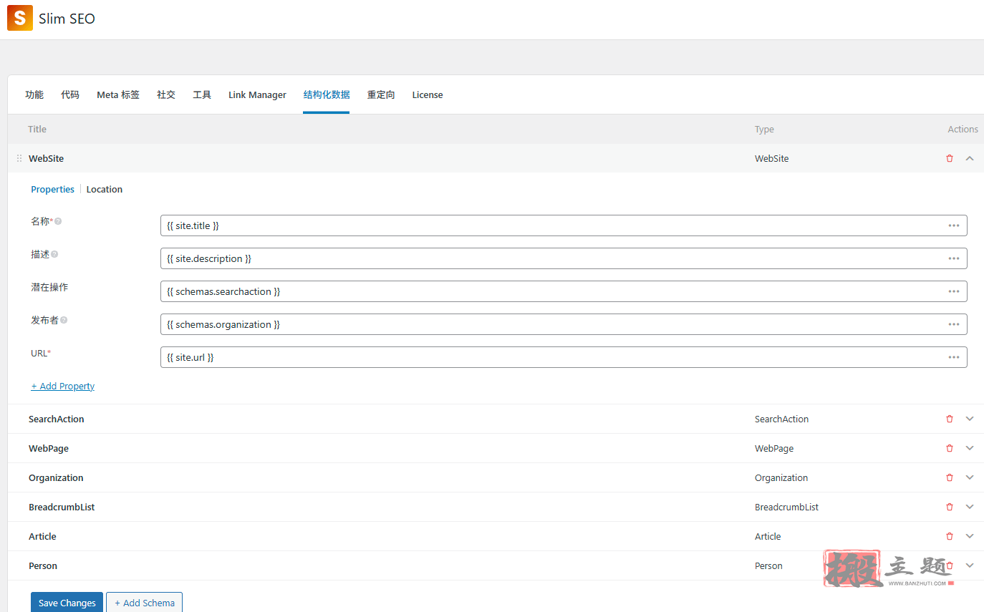Switch to the 代码 tab
Screen dimensions: 984x612
pyautogui.click(x=70, y=94)
